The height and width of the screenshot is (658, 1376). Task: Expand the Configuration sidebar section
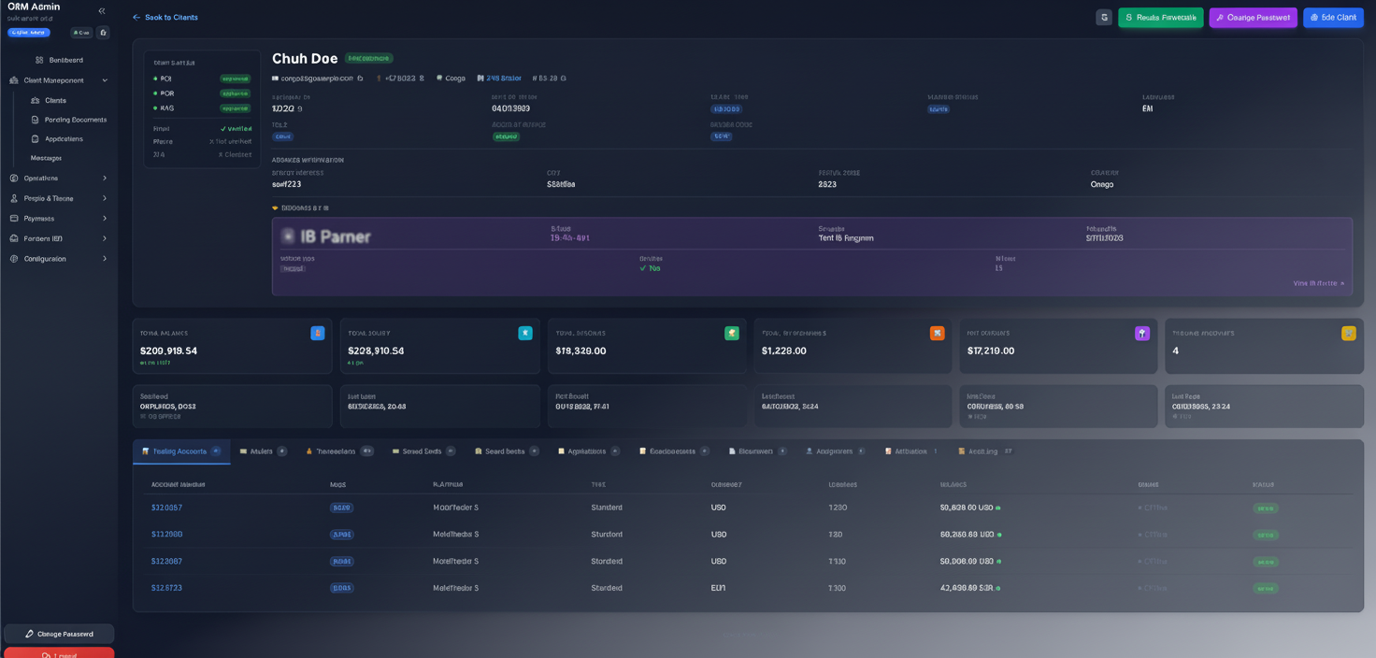click(x=105, y=259)
